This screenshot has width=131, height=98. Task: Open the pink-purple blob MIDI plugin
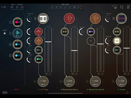(17, 22)
